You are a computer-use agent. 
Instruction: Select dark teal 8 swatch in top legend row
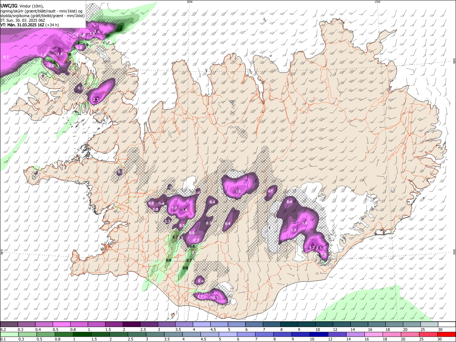(x=289, y=325)
